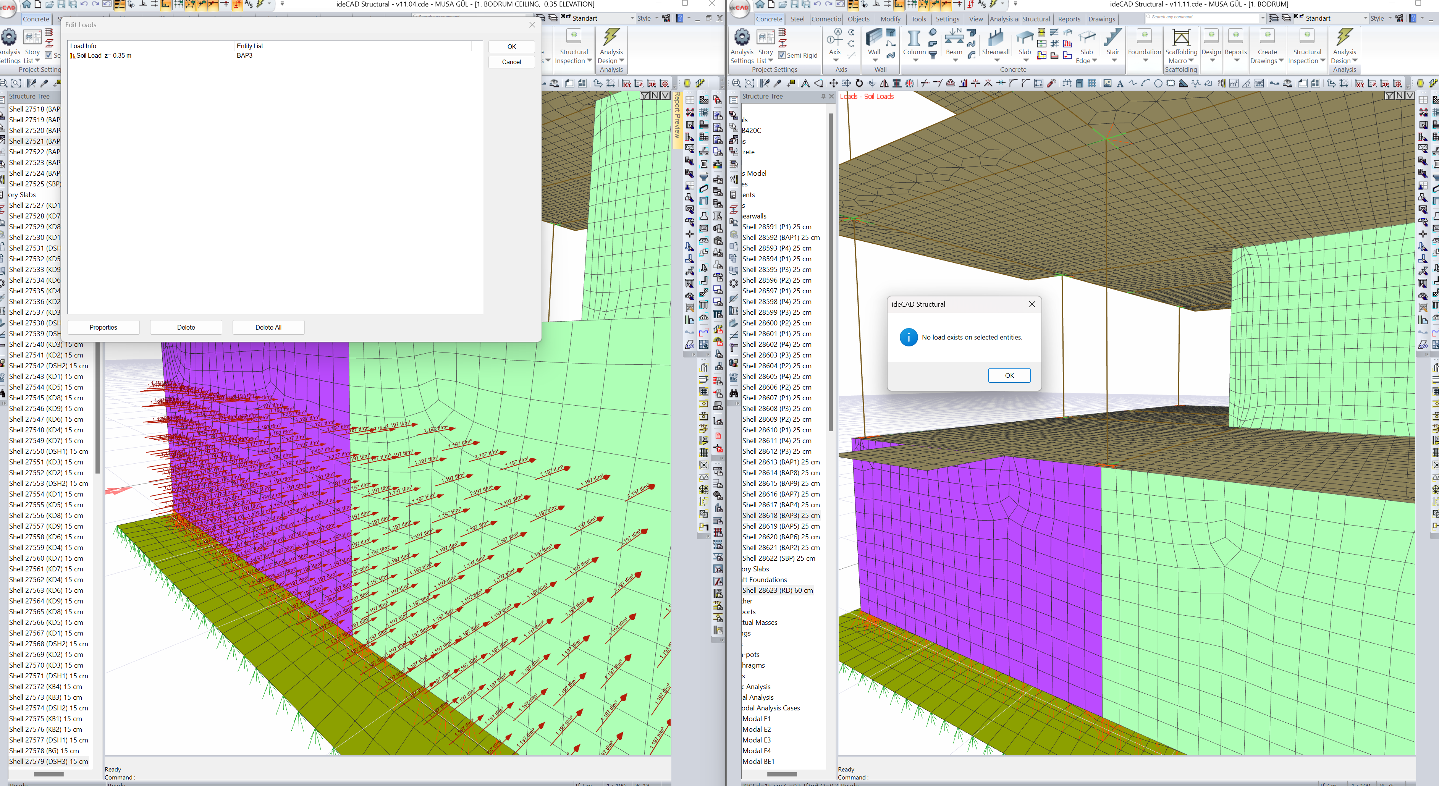The image size is (1439, 786).
Task: Click the Properties button in Edit Loads
Action: tap(103, 327)
